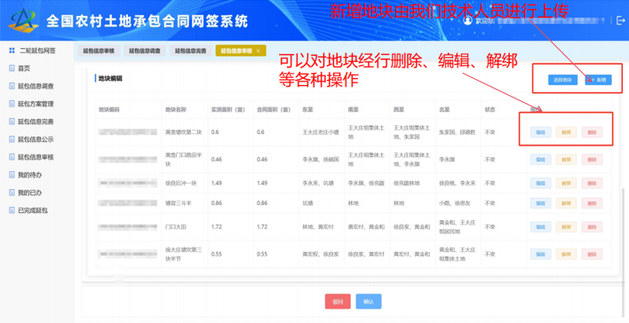This screenshot has width=629, height=323.
Task: Click the logout icon in header
Action: 620,20
